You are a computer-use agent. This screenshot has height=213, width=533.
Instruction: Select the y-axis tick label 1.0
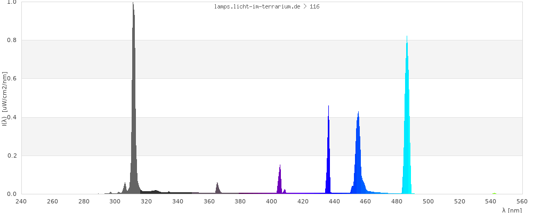[x=11, y=3]
